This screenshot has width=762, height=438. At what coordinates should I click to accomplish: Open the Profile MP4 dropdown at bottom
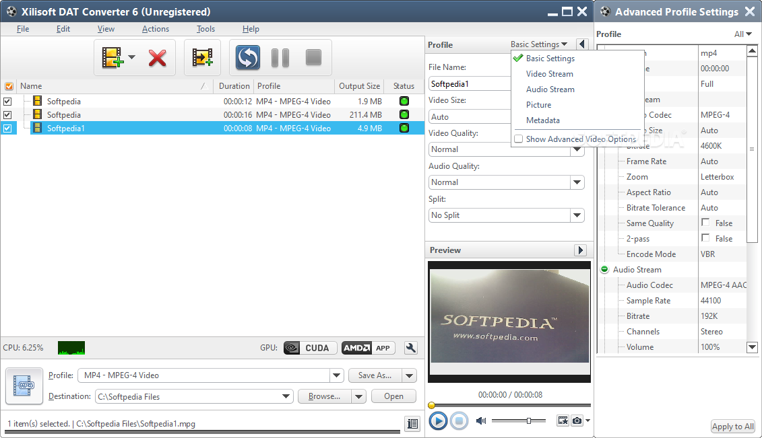tap(336, 375)
